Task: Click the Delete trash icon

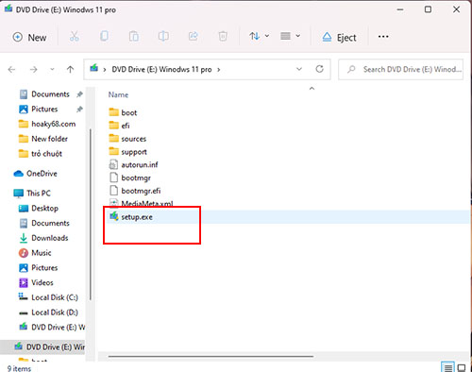Action: click(x=223, y=37)
